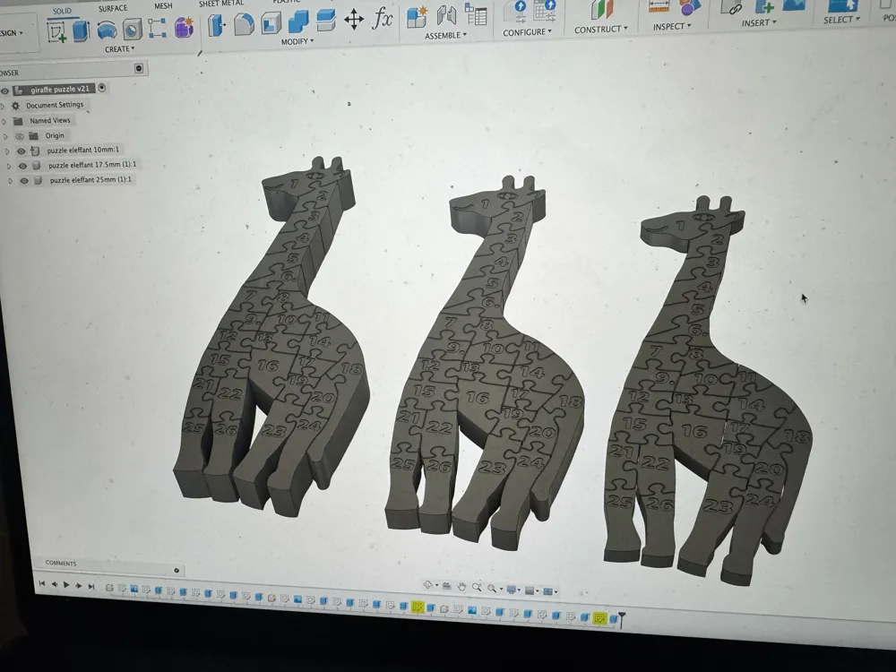Click the Construct plane icon
Viewport: 896px width, 672px height.
click(601, 10)
